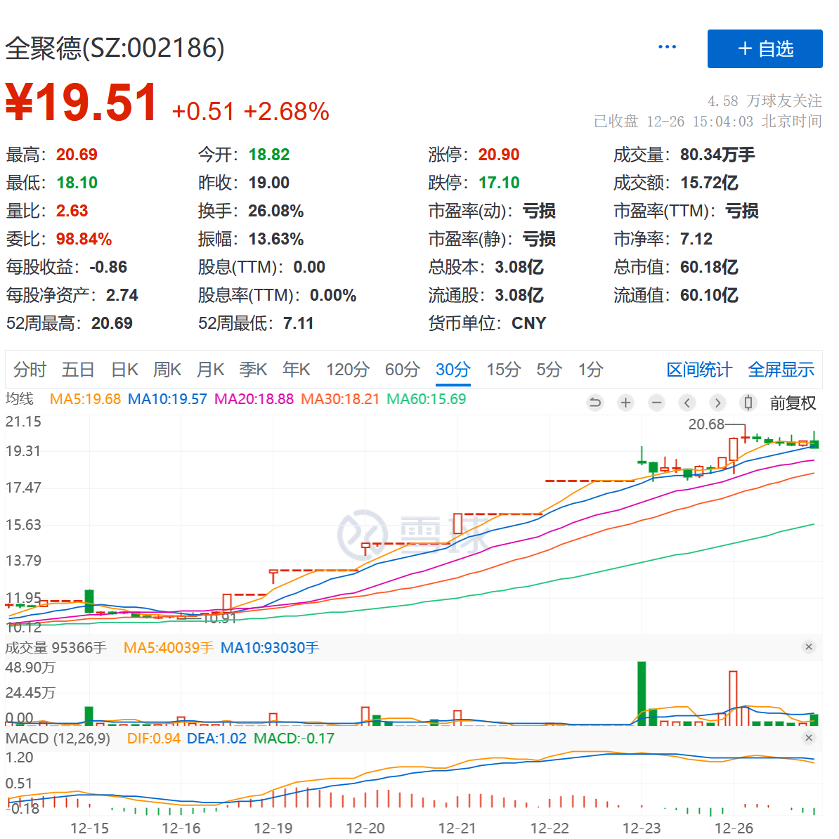Image resolution: width=839 pixels, height=839 pixels.
Task: Click stock title 全聚德(SZ:002186)
Action: (x=115, y=48)
